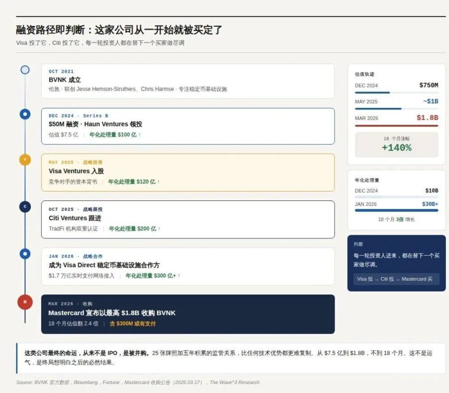
Task: Click the $750M DEC 2024 valuation bar
Action: pos(372,93)
